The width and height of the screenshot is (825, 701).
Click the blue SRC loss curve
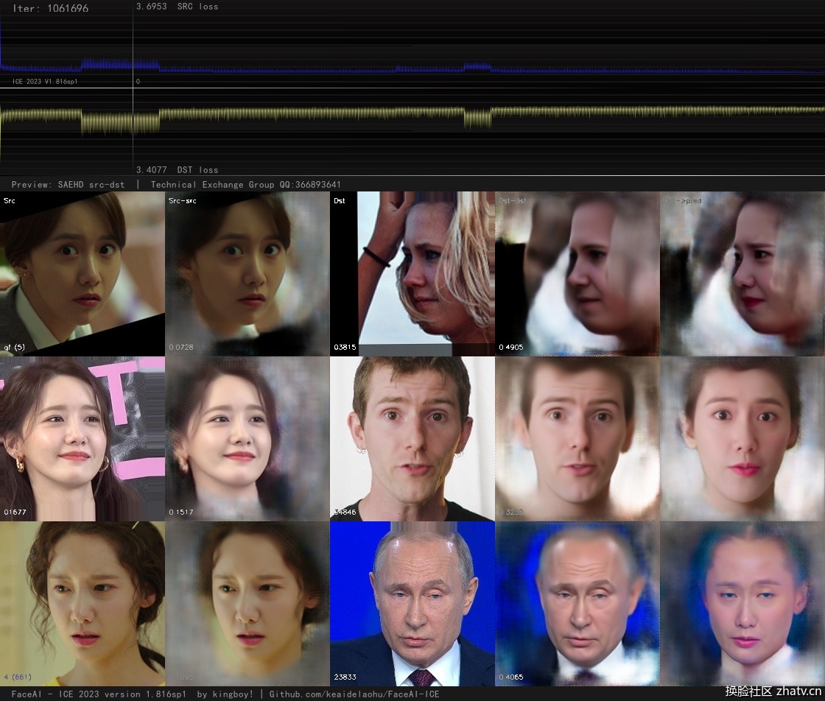412,69
